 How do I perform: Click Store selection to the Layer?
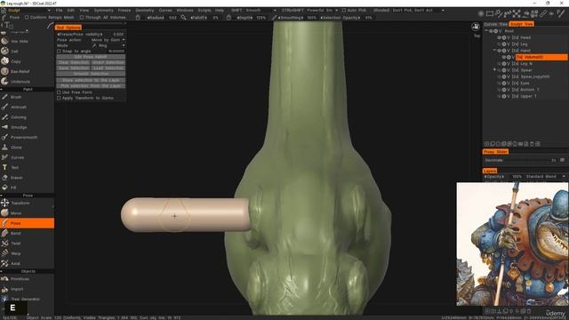pyautogui.click(x=91, y=80)
